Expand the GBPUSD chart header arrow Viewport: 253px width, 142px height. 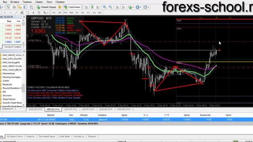[x=28, y=17]
